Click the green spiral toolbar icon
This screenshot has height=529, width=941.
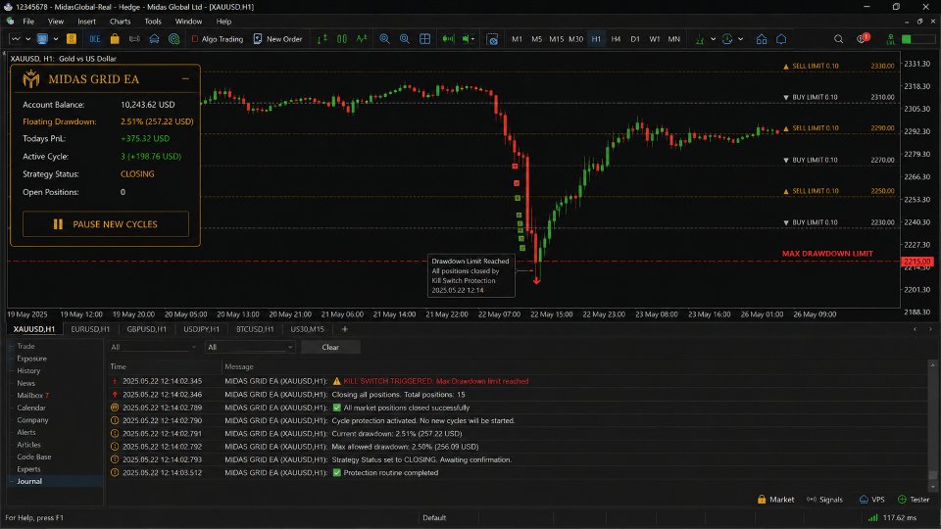(174, 39)
